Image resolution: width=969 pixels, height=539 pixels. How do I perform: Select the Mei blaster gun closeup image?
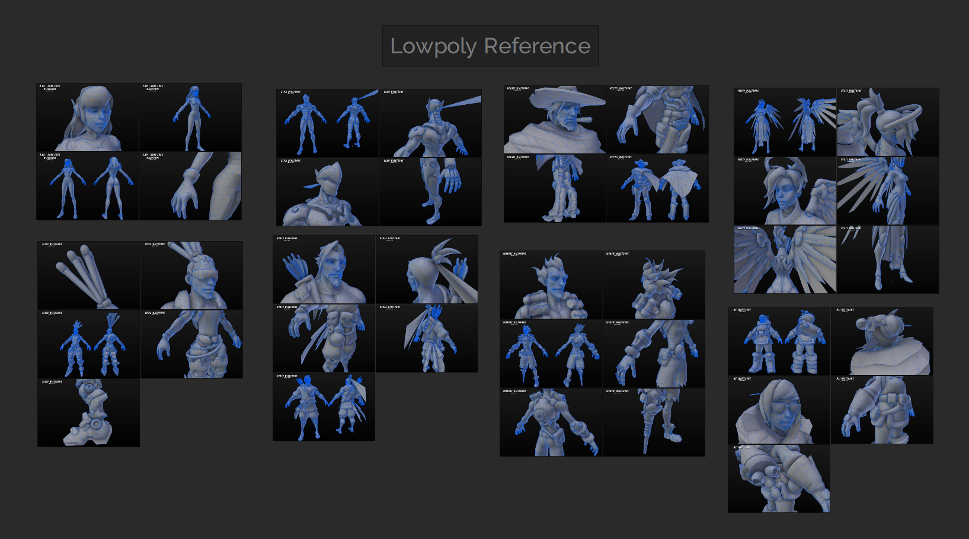[x=779, y=479]
